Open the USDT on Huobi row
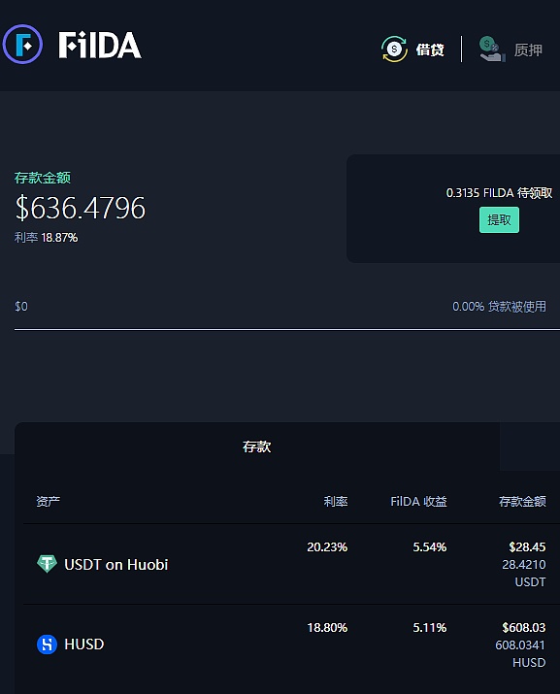560x694 pixels. [x=291, y=564]
